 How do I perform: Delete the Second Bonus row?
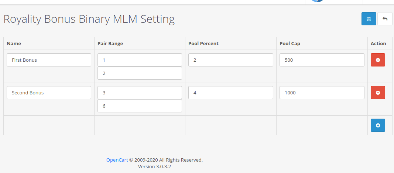(x=378, y=93)
